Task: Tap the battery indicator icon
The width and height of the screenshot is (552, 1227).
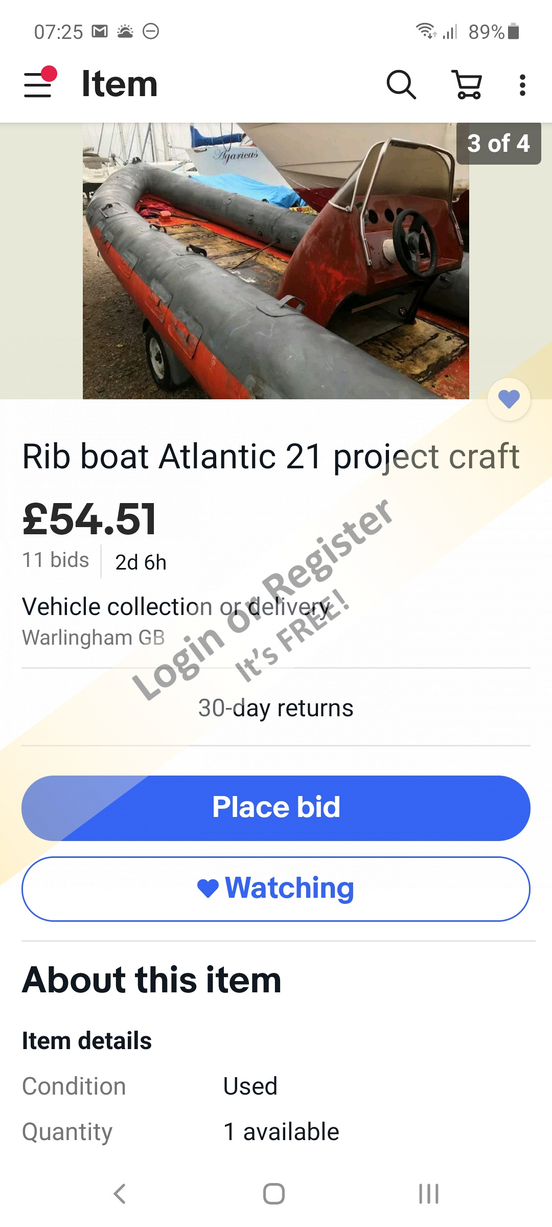Action: click(514, 32)
